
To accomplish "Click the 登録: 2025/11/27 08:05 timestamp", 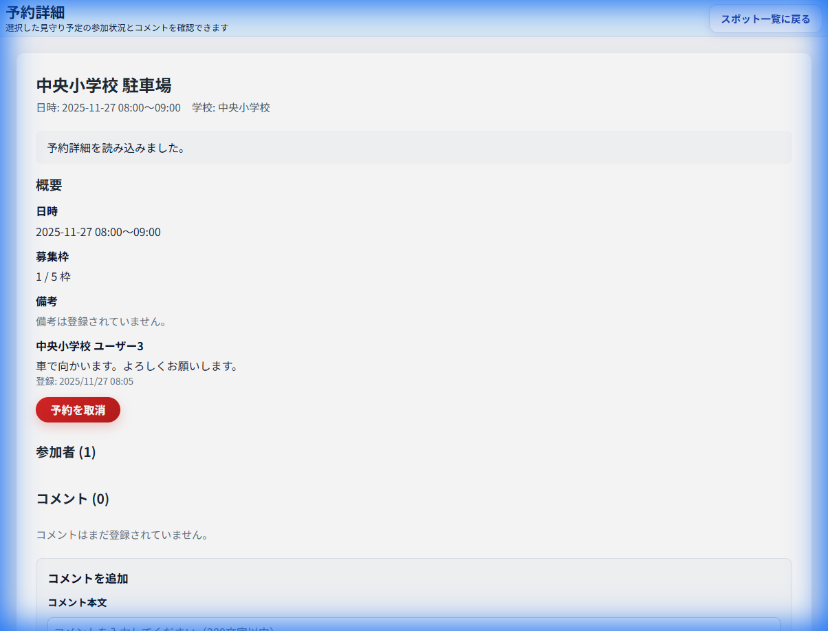I will 84,381.
